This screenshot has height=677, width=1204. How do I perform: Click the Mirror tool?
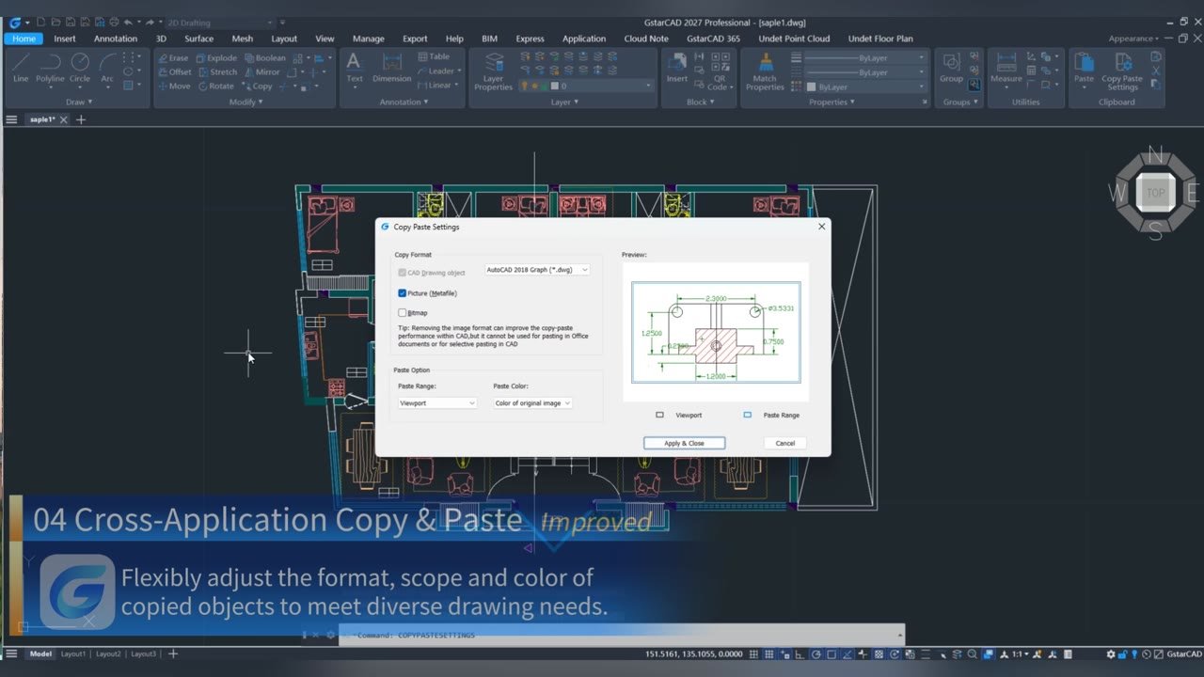pos(261,71)
